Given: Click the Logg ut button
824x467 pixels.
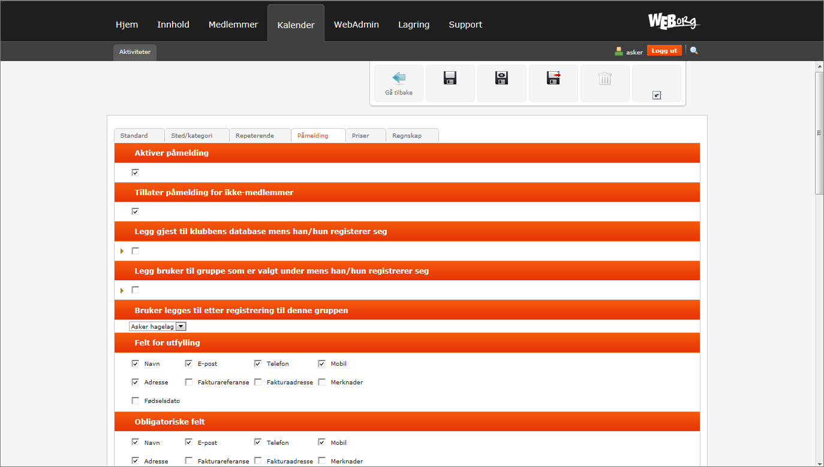Looking at the screenshot, I should (664, 51).
